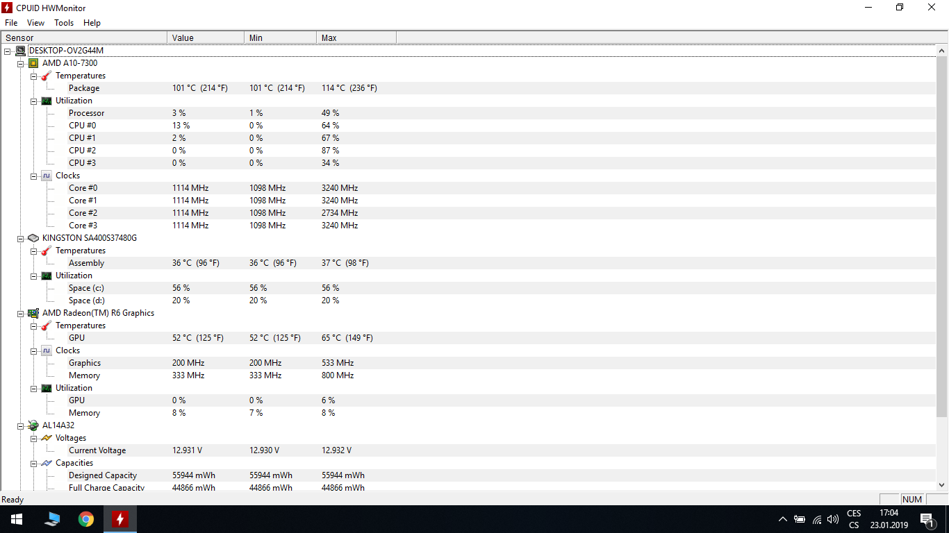Collapse Utilization under AMD A10-7300

34,101
